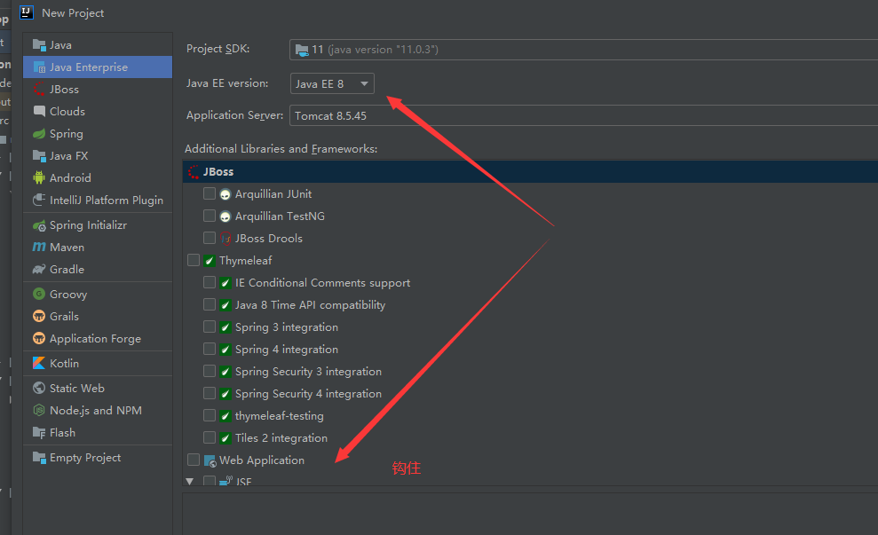Viewport: 878px width, 535px height.
Task: Check IE Conditional Comments support checkbox
Action: point(210,283)
